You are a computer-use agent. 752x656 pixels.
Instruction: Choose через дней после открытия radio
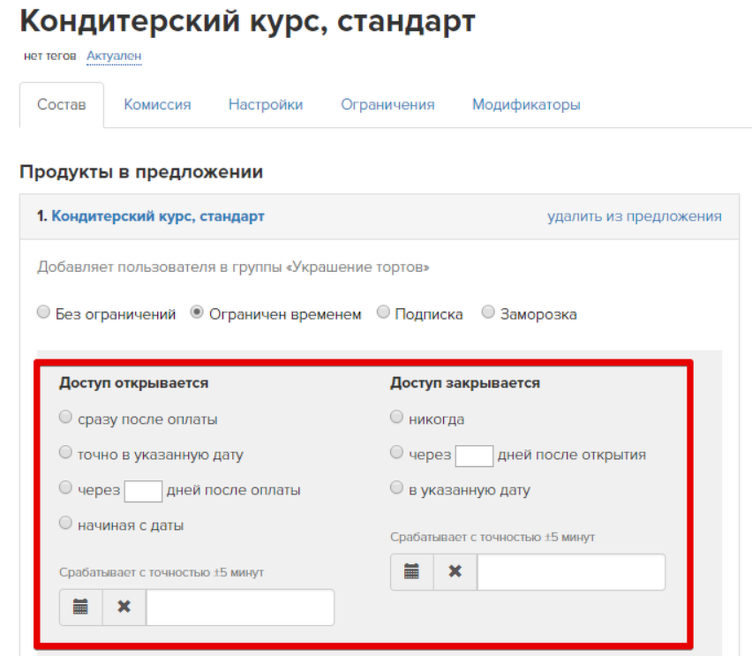point(396,453)
